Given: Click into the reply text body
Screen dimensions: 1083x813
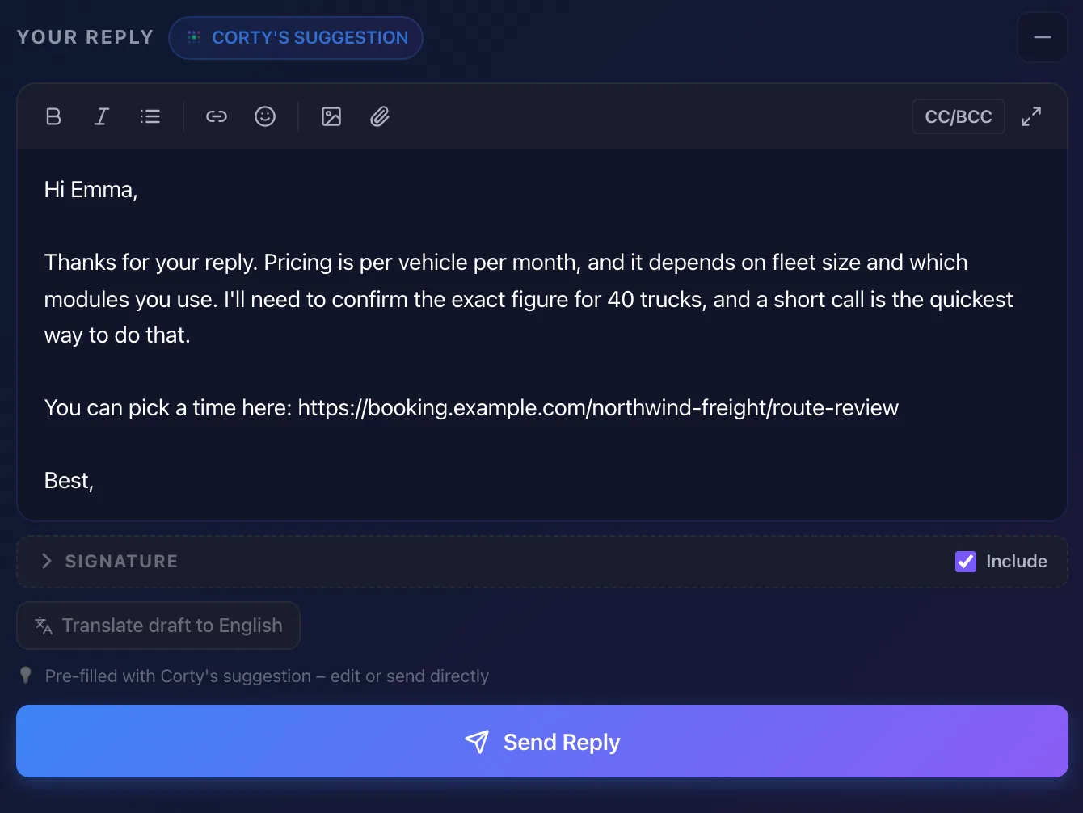Looking at the screenshot, I should [x=542, y=335].
